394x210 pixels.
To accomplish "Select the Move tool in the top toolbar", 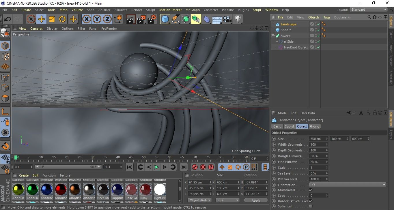I will point(42,19).
